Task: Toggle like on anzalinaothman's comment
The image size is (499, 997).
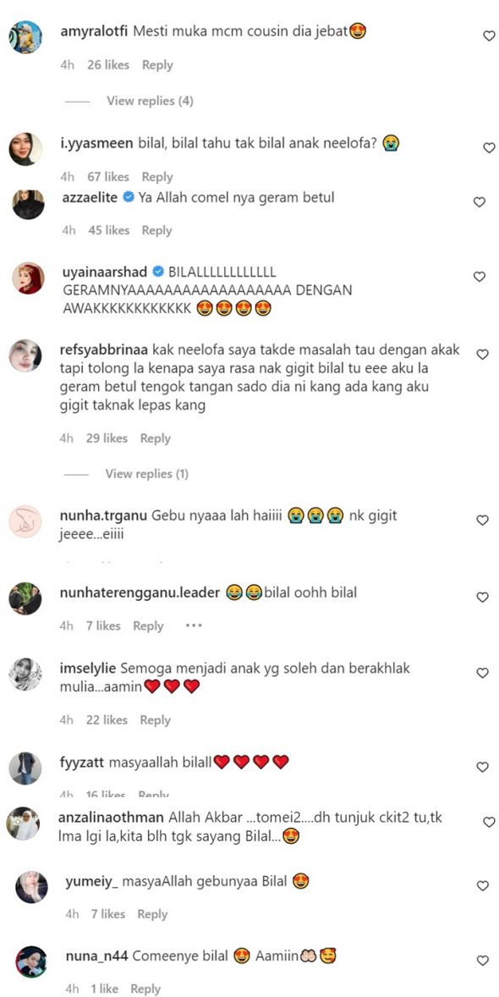Action: pyautogui.click(x=489, y=822)
